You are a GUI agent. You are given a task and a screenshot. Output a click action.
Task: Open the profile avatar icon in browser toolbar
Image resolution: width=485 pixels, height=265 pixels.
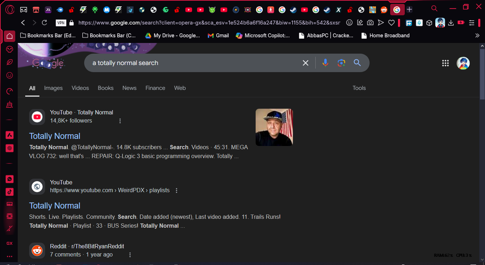click(x=440, y=23)
